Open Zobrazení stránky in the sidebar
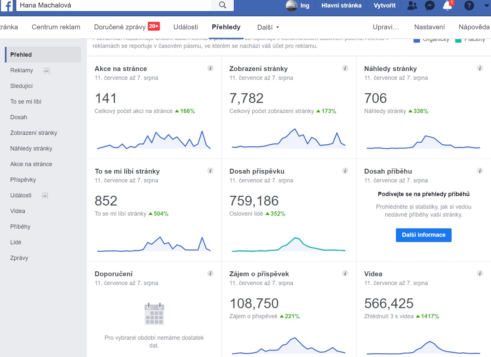This screenshot has width=491, height=357. pyautogui.click(x=34, y=133)
